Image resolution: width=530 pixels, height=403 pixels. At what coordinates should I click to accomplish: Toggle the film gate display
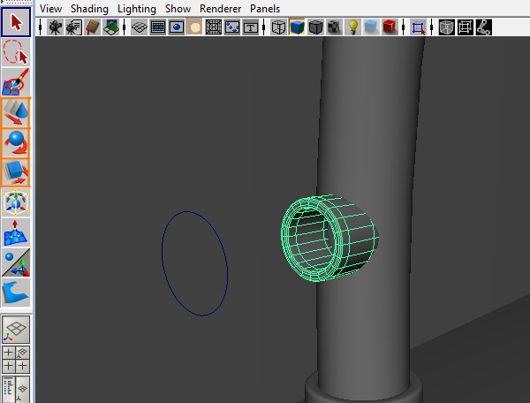point(158,27)
